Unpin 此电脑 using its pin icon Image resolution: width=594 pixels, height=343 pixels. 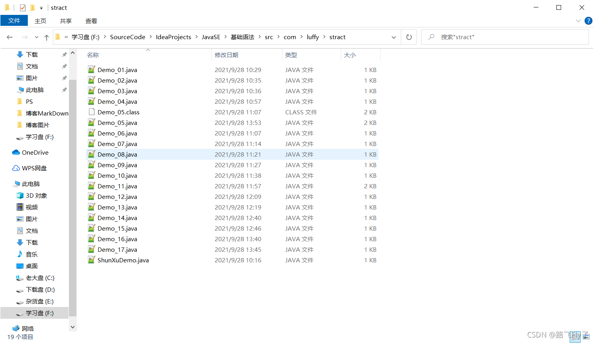pyautogui.click(x=64, y=90)
